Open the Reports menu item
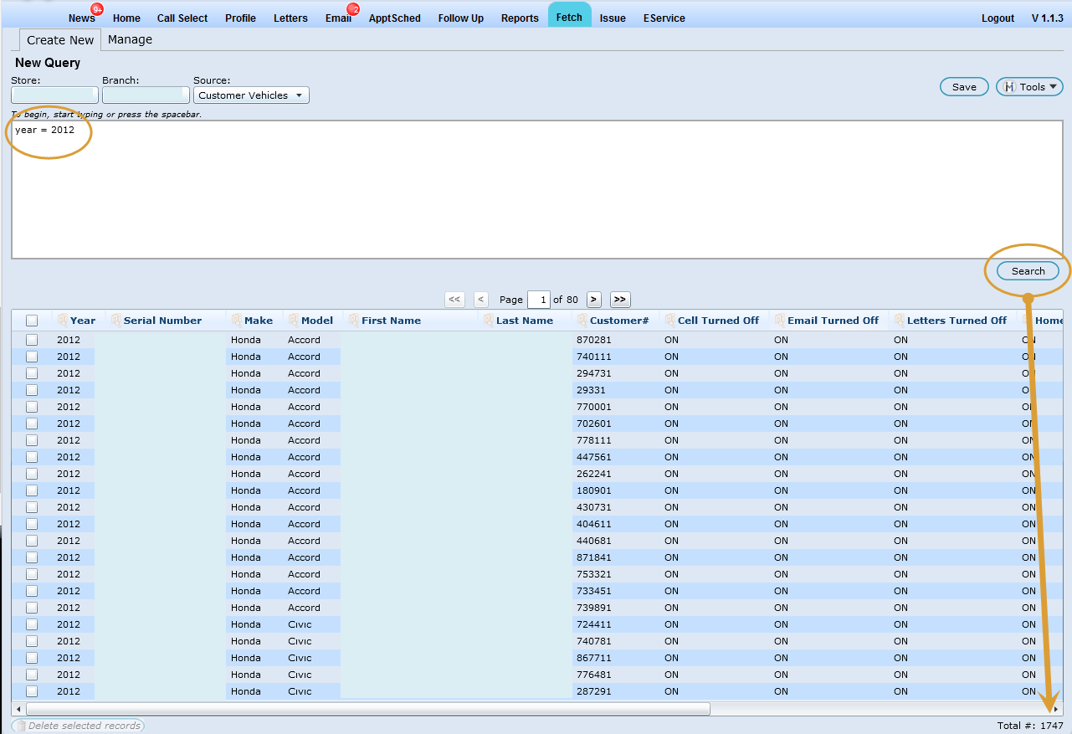Screen dimensions: 1072x734 pos(520,18)
